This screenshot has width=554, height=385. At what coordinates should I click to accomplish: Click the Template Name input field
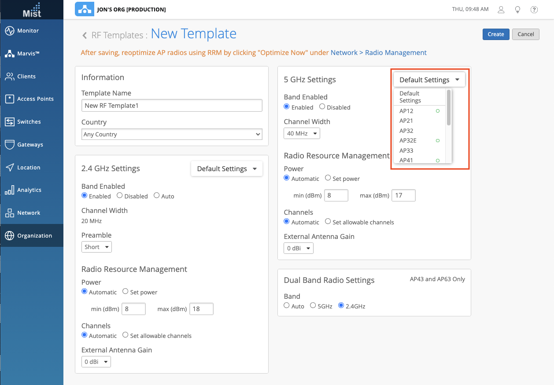click(172, 106)
